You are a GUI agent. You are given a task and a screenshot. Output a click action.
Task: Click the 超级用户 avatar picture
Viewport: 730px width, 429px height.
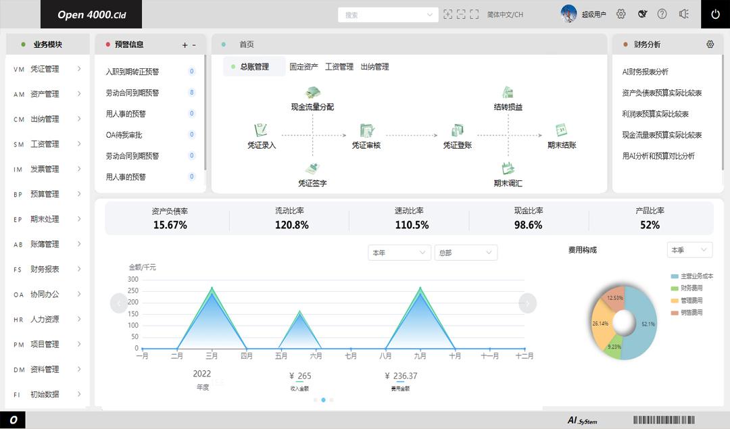[x=568, y=14]
